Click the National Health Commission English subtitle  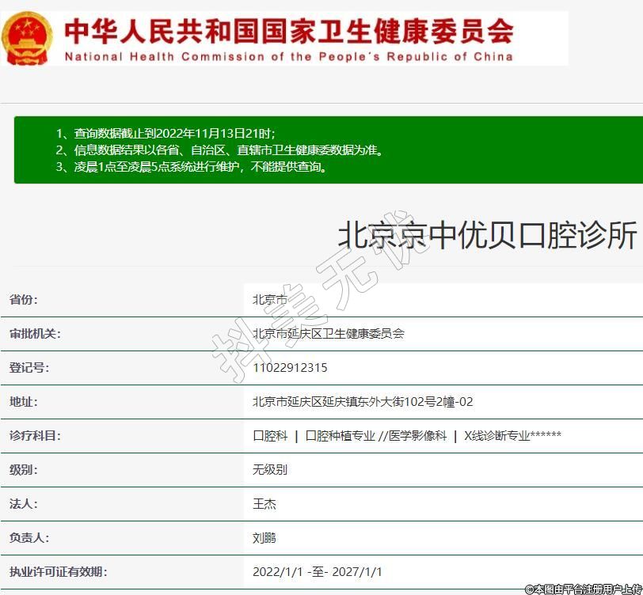point(288,56)
